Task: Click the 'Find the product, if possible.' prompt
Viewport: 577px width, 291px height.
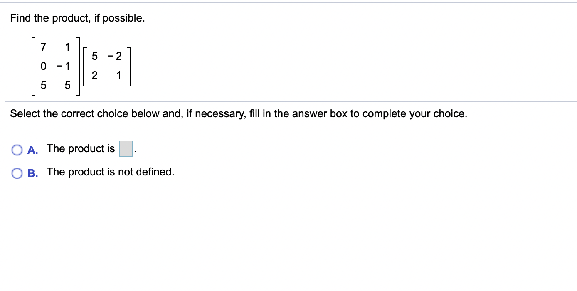Action: (78, 18)
